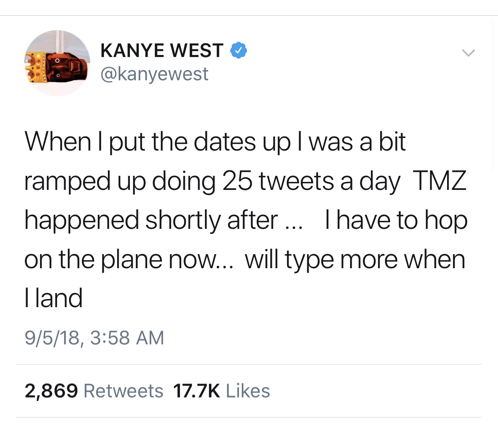This screenshot has height=426, width=498.
Task: Open Kanye West's profile picture avatar
Action: point(57,63)
